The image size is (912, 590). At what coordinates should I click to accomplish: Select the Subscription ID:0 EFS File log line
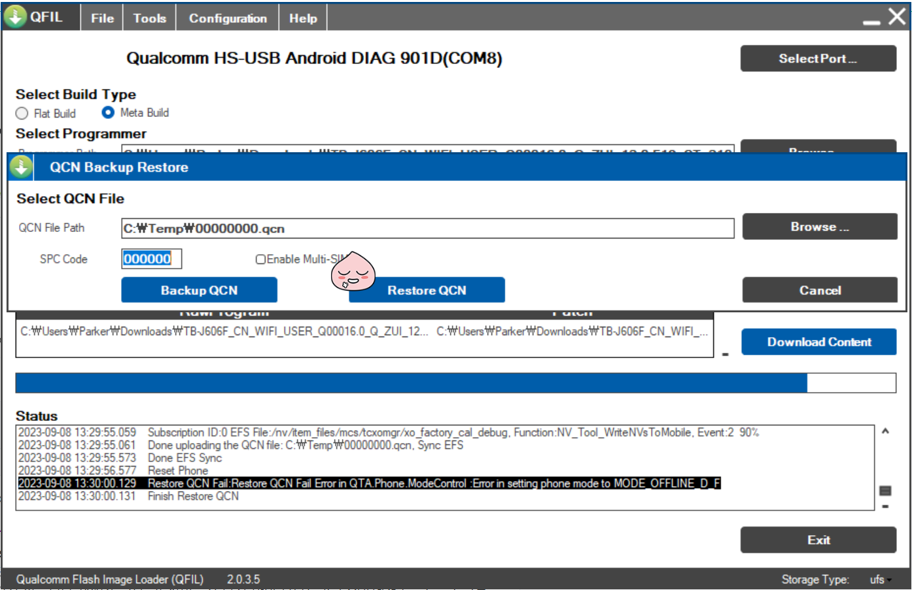click(x=388, y=433)
